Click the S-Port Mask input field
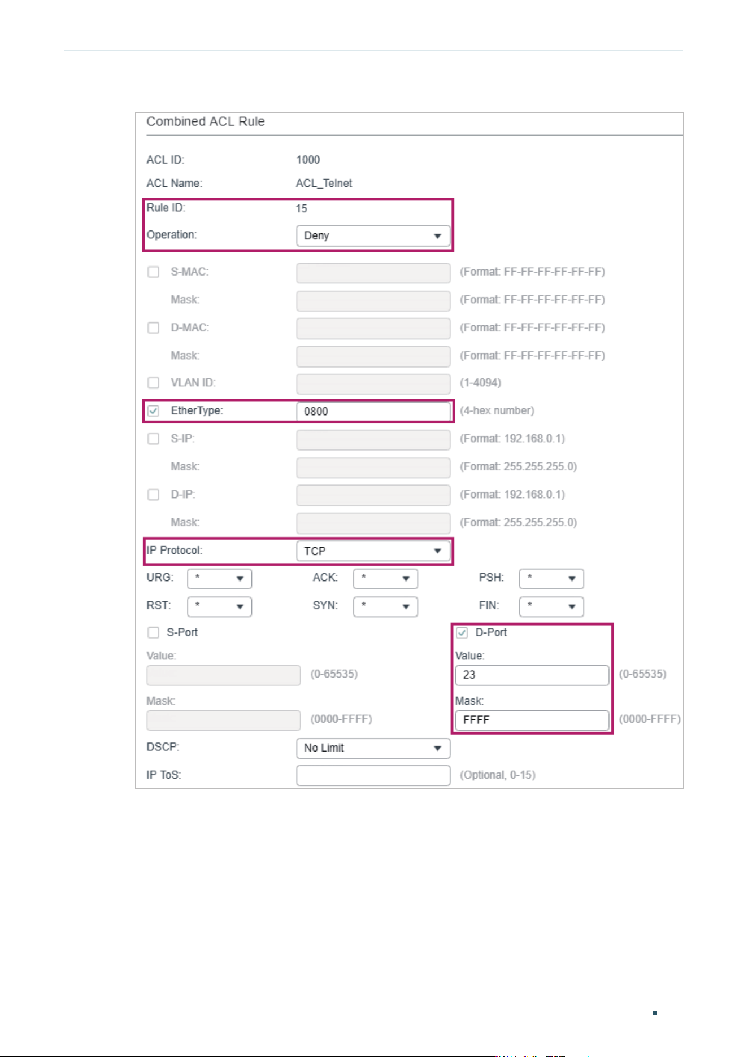This screenshot has height=1057, width=748. click(x=224, y=720)
